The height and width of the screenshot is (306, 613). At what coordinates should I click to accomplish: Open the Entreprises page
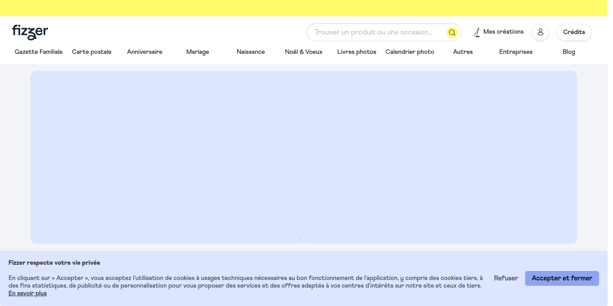516,52
